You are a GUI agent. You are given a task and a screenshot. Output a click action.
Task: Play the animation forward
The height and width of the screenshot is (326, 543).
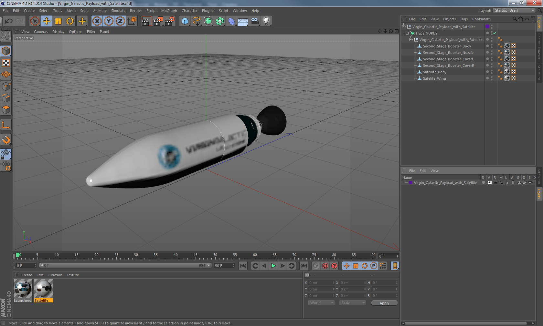coord(273,266)
